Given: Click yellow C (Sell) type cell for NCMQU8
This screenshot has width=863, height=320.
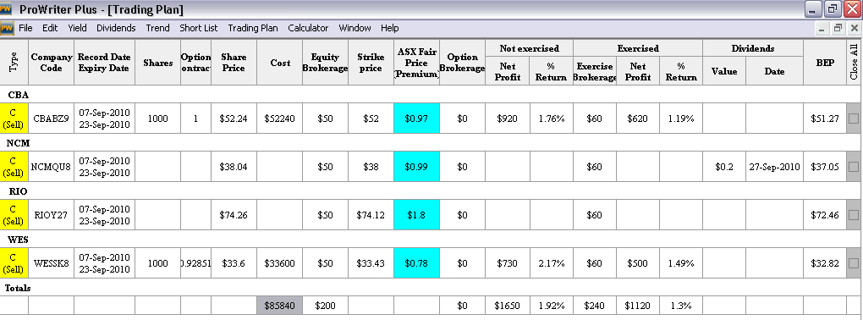Looking at the screenshot, I should 14,166.
